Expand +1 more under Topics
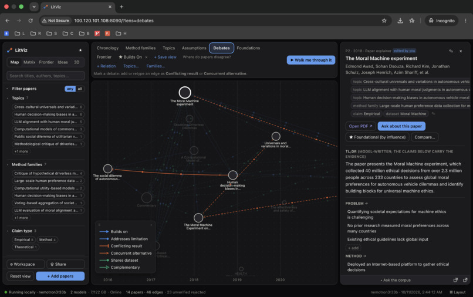This screenshot has width=473, height=297. click(x=21, y=151)
